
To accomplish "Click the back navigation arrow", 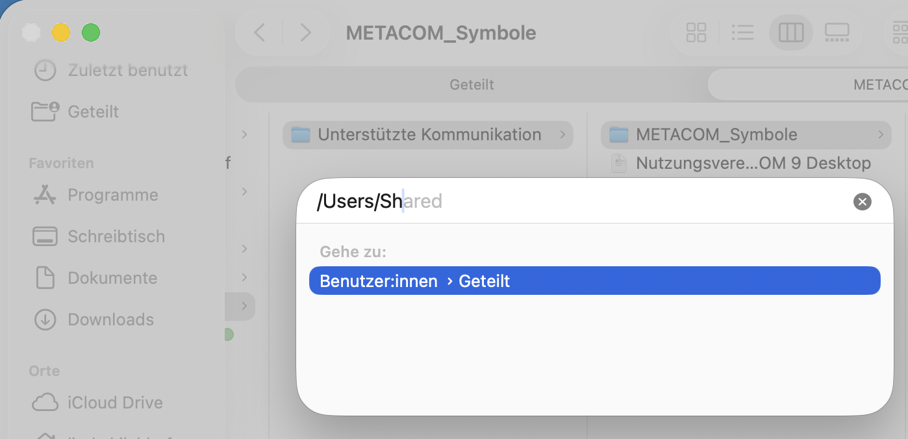I will pos(260,32).
